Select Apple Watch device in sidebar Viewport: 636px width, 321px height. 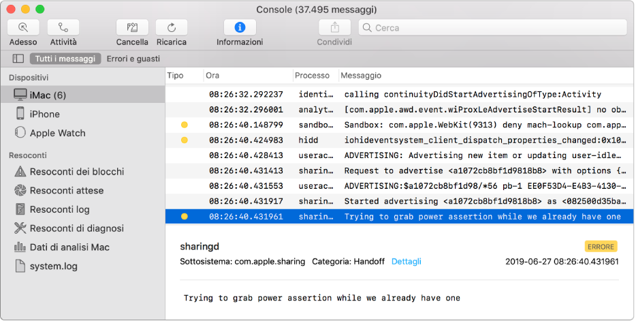tap(83, 133)
